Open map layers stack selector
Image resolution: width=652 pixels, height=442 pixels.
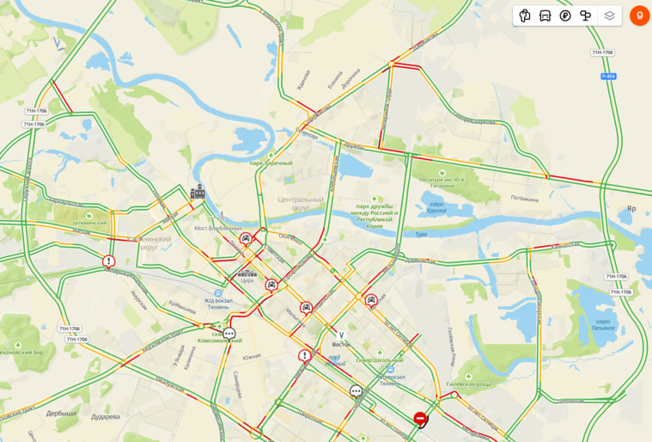tap(609, 15)
